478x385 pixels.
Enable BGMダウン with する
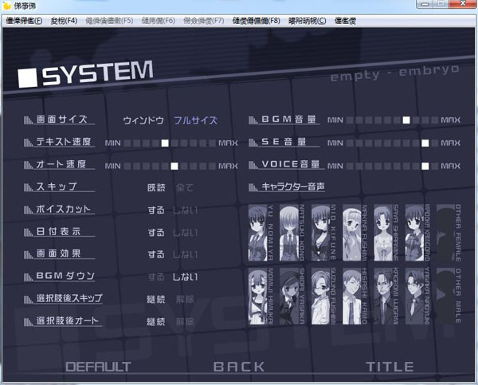(x=156, y=277)
